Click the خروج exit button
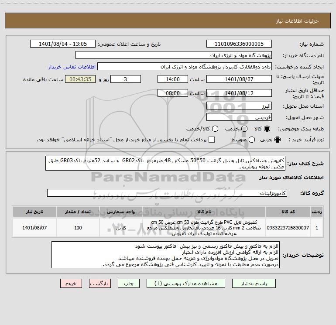This screenshot has width=336, height=325. click(x=71, y=284)
